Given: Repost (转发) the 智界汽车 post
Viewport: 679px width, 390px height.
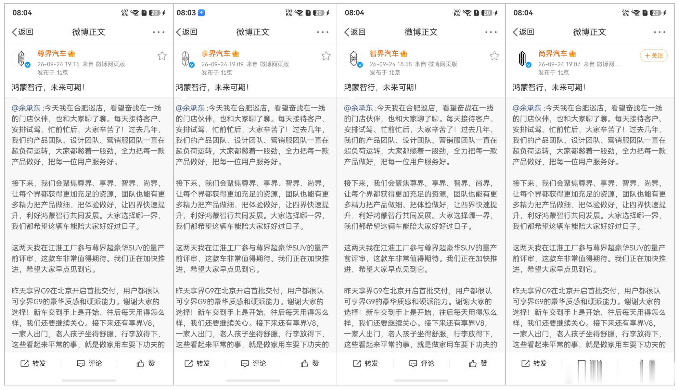Looking at the screenshot, I should point(365,363).
